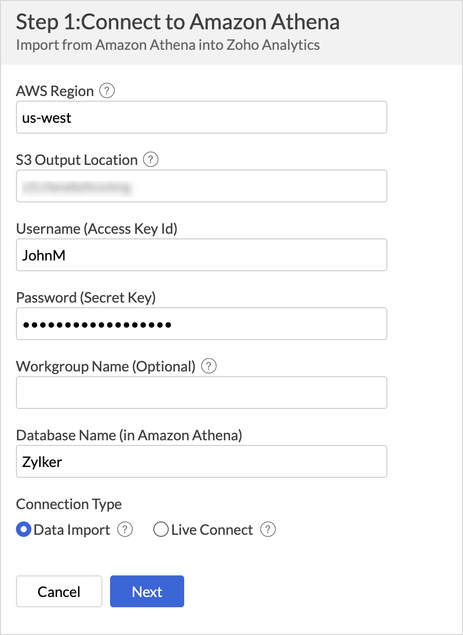463x635 pixels.
Task: Show the Workgroup Name help tooltip icon
Action: 208,366
